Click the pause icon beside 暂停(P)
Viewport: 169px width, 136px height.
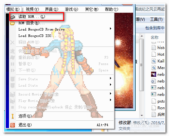point(13,64)
